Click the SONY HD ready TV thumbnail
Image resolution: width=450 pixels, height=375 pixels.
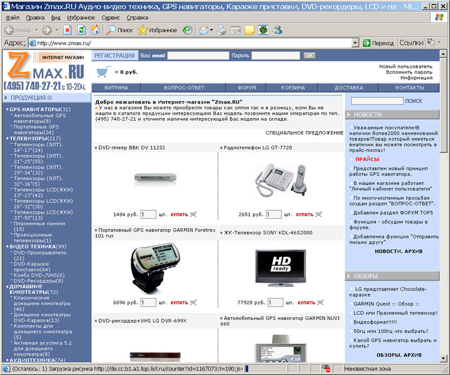click(280, 268)
